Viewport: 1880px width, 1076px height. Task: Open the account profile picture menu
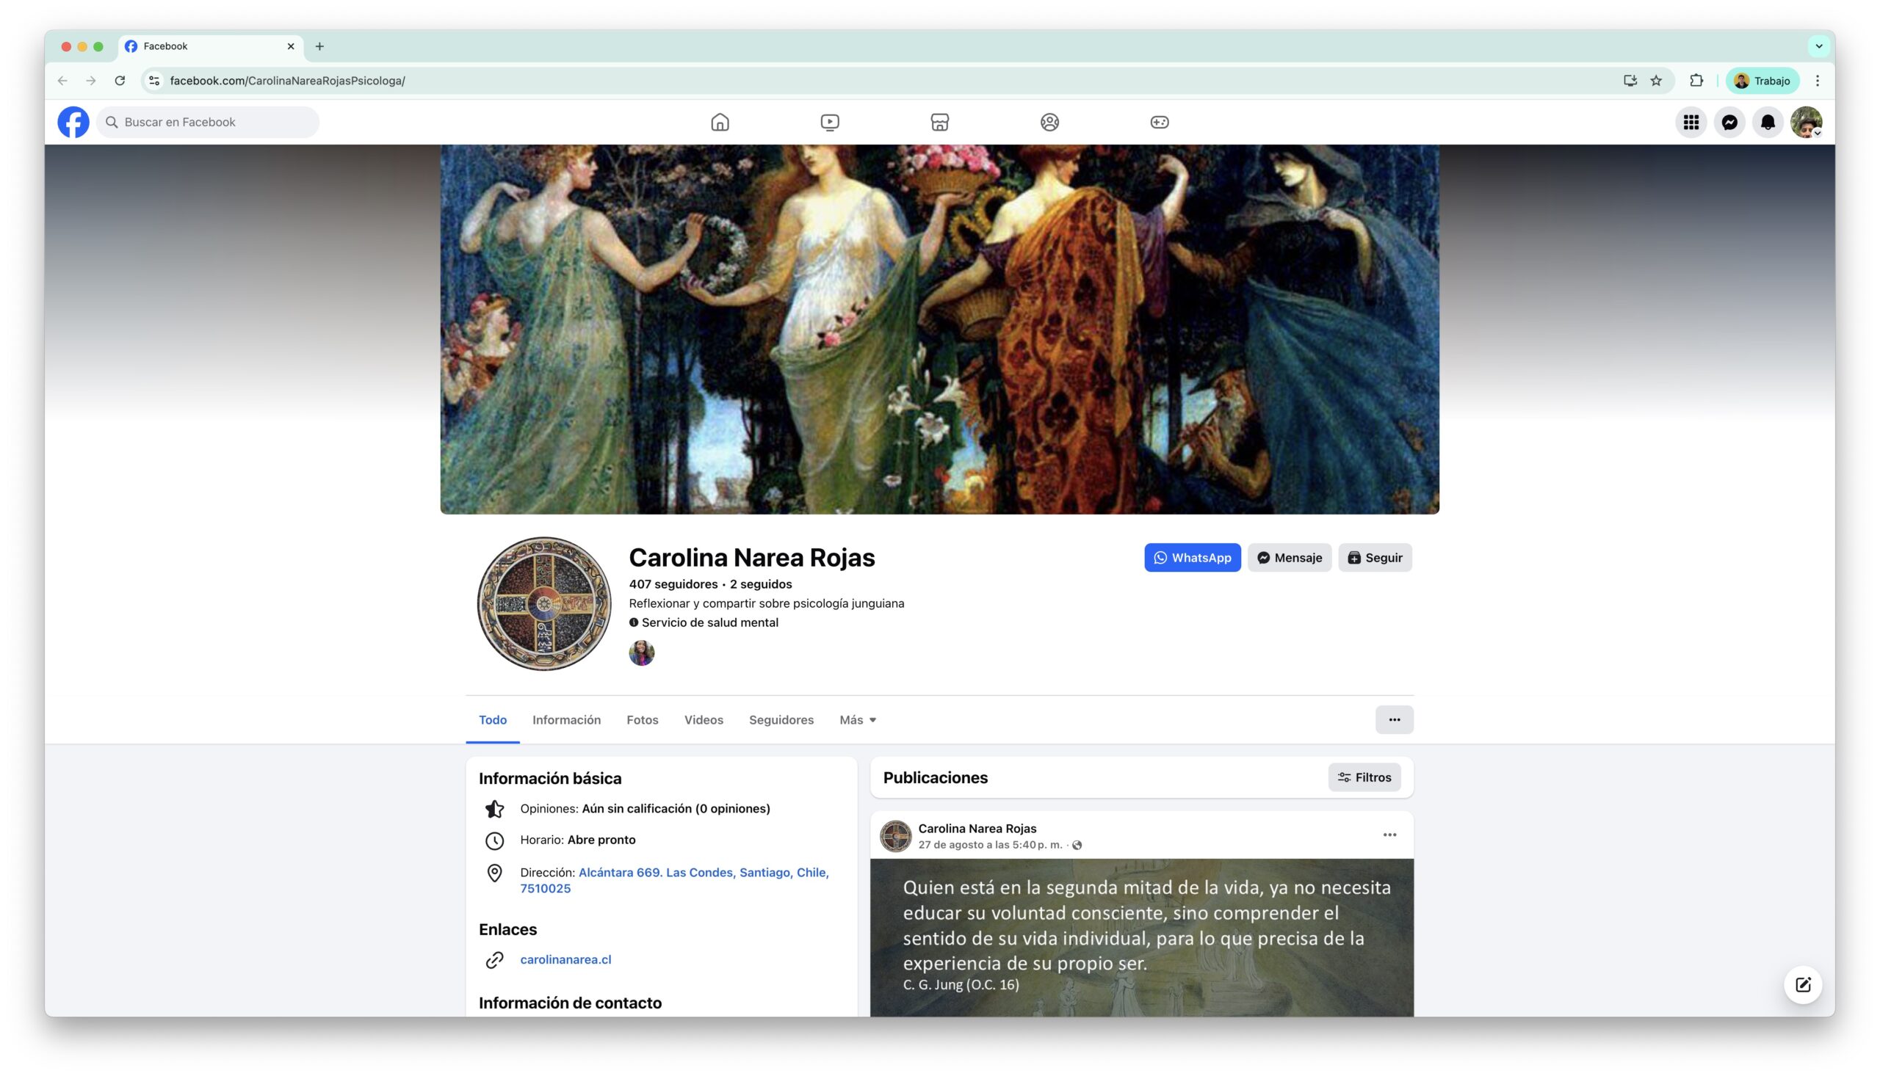[1805, 122]
